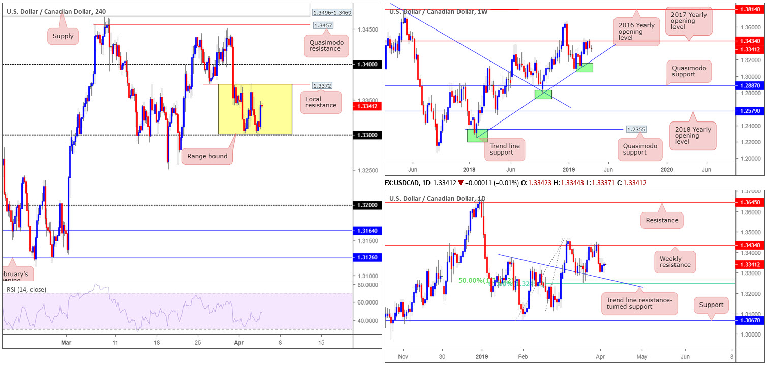Viewport: 767px width, 365px height.
Task: Click the 1.3372 price label
Action: coord(322,86)
